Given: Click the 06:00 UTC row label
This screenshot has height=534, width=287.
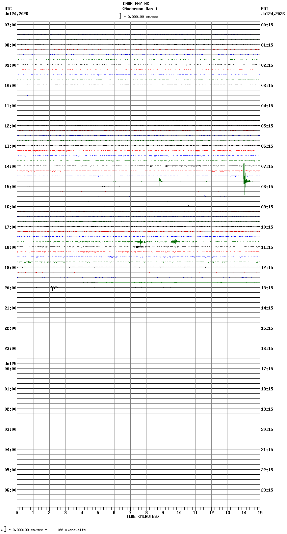Looking at the screenshot, I should (10, 490).
